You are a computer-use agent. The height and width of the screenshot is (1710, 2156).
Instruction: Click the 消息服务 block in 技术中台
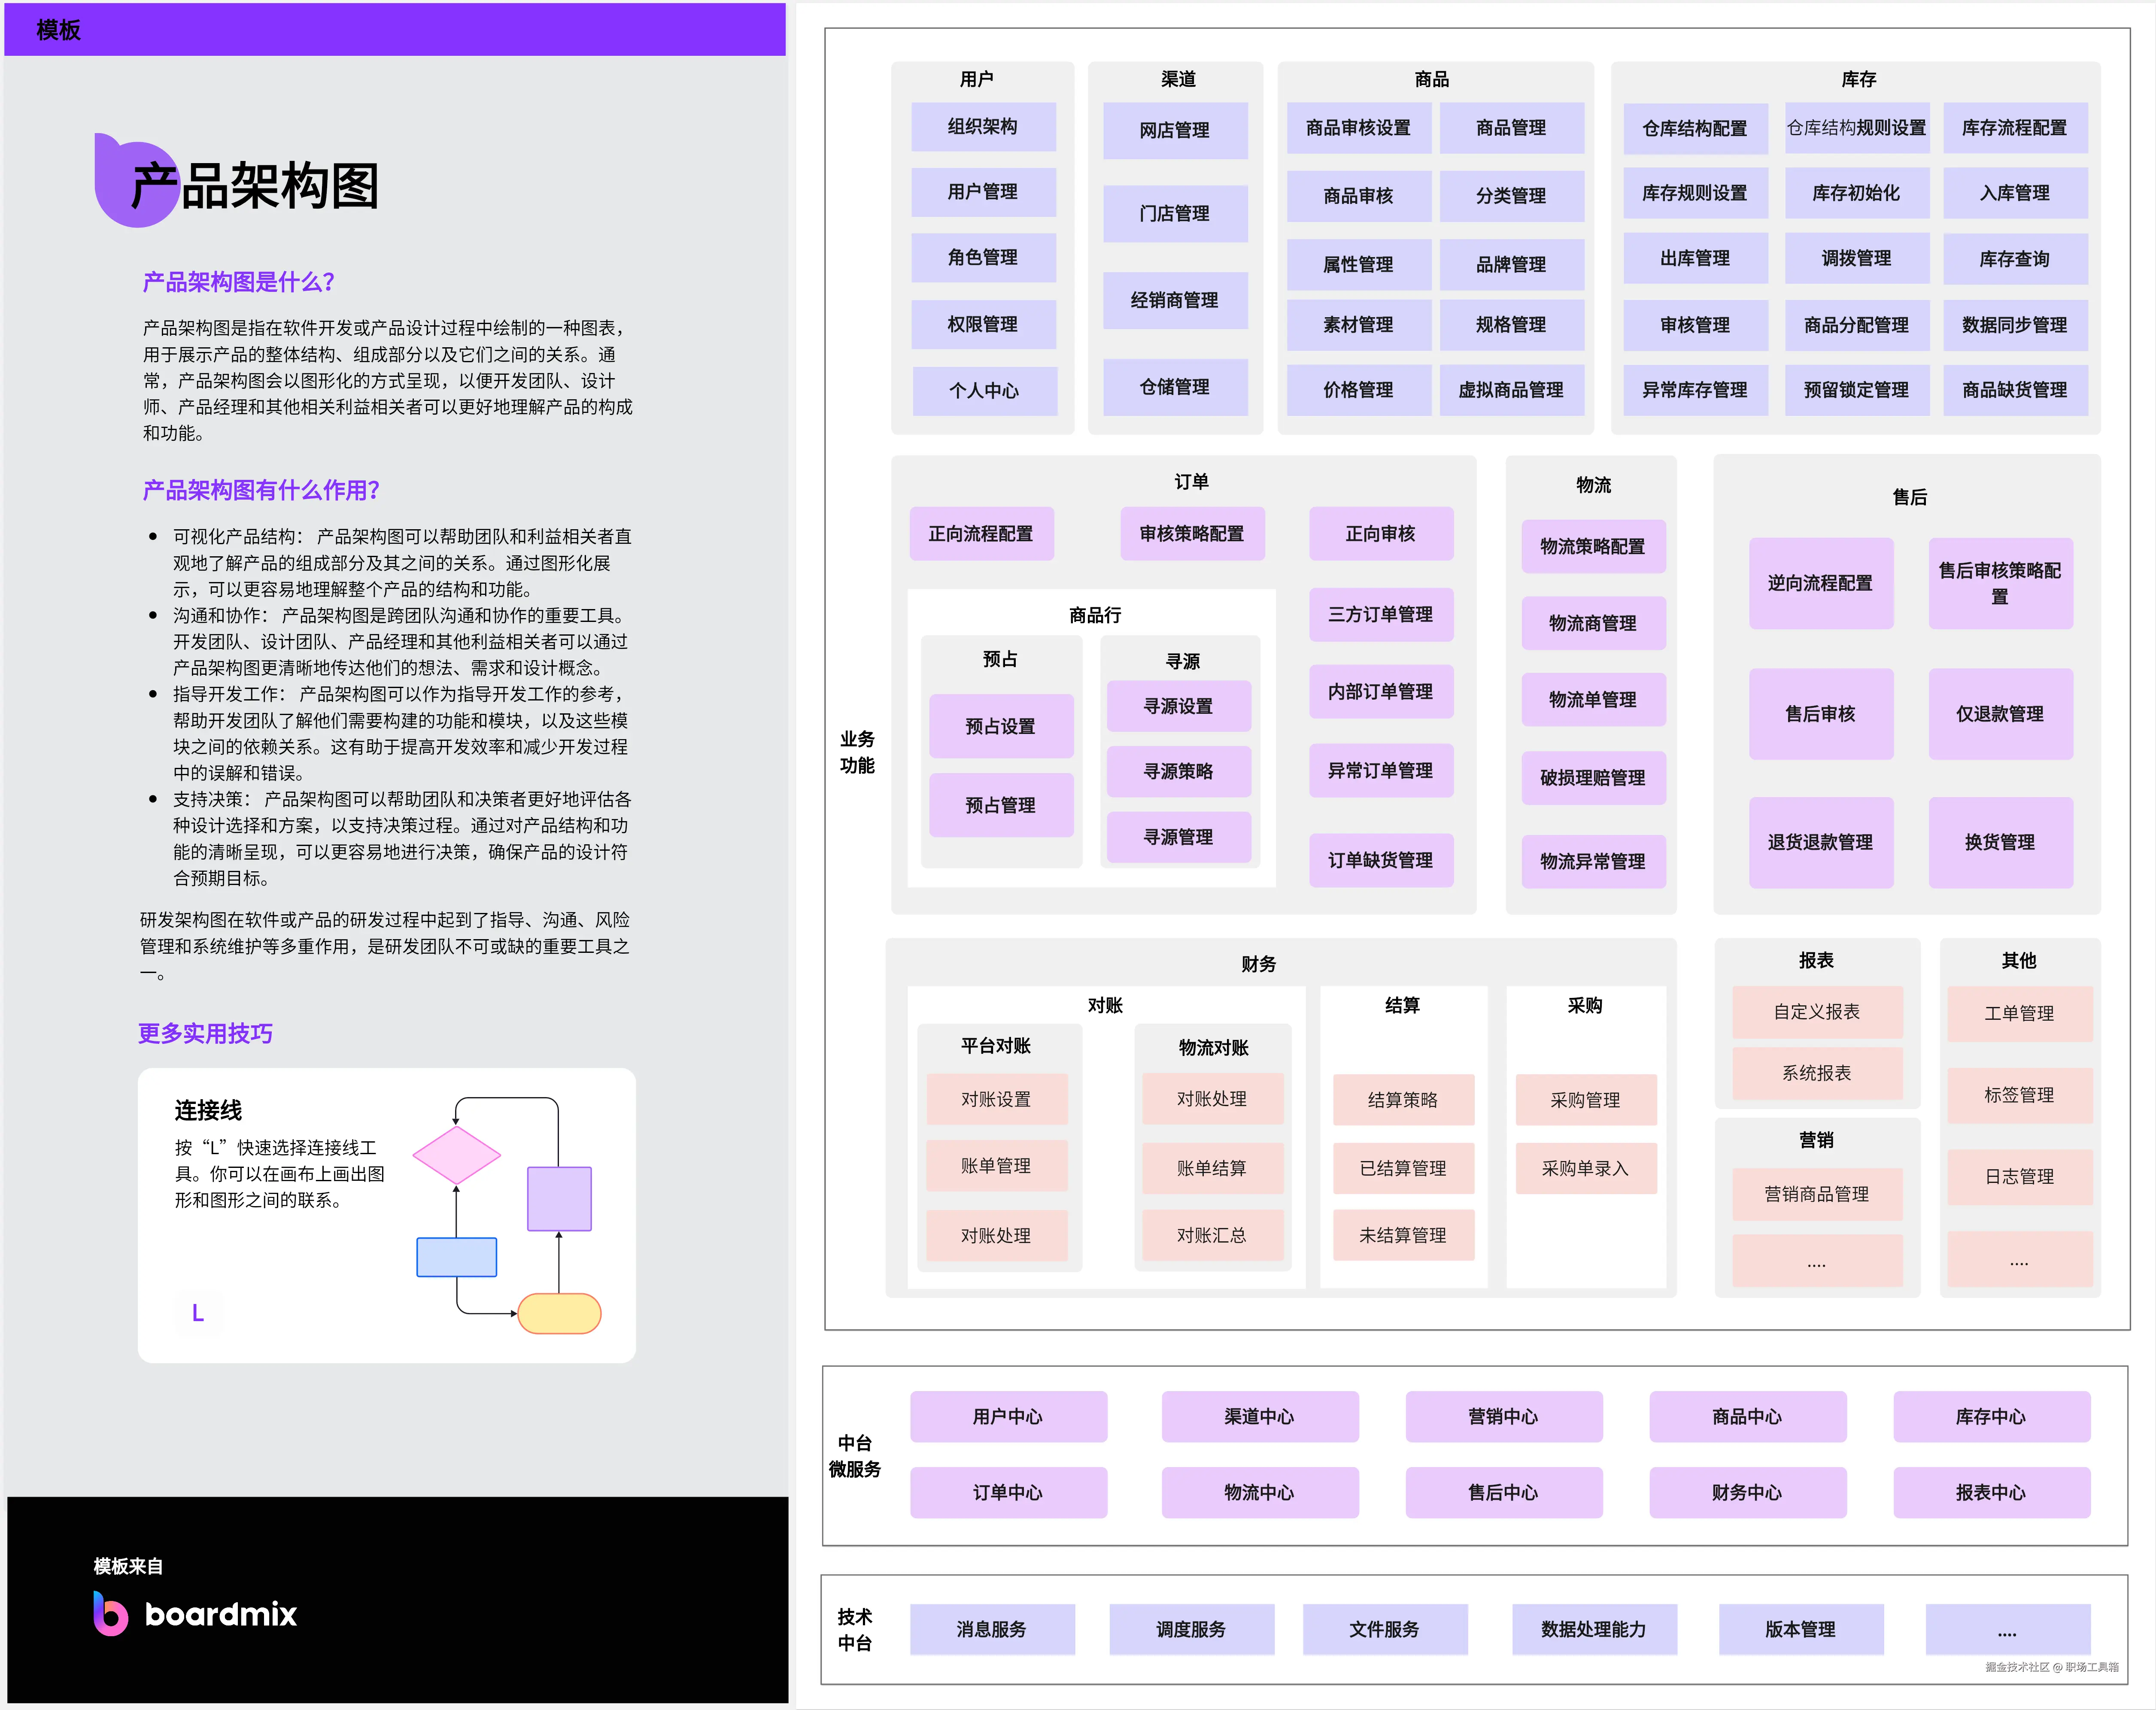tap(992, 1629)
